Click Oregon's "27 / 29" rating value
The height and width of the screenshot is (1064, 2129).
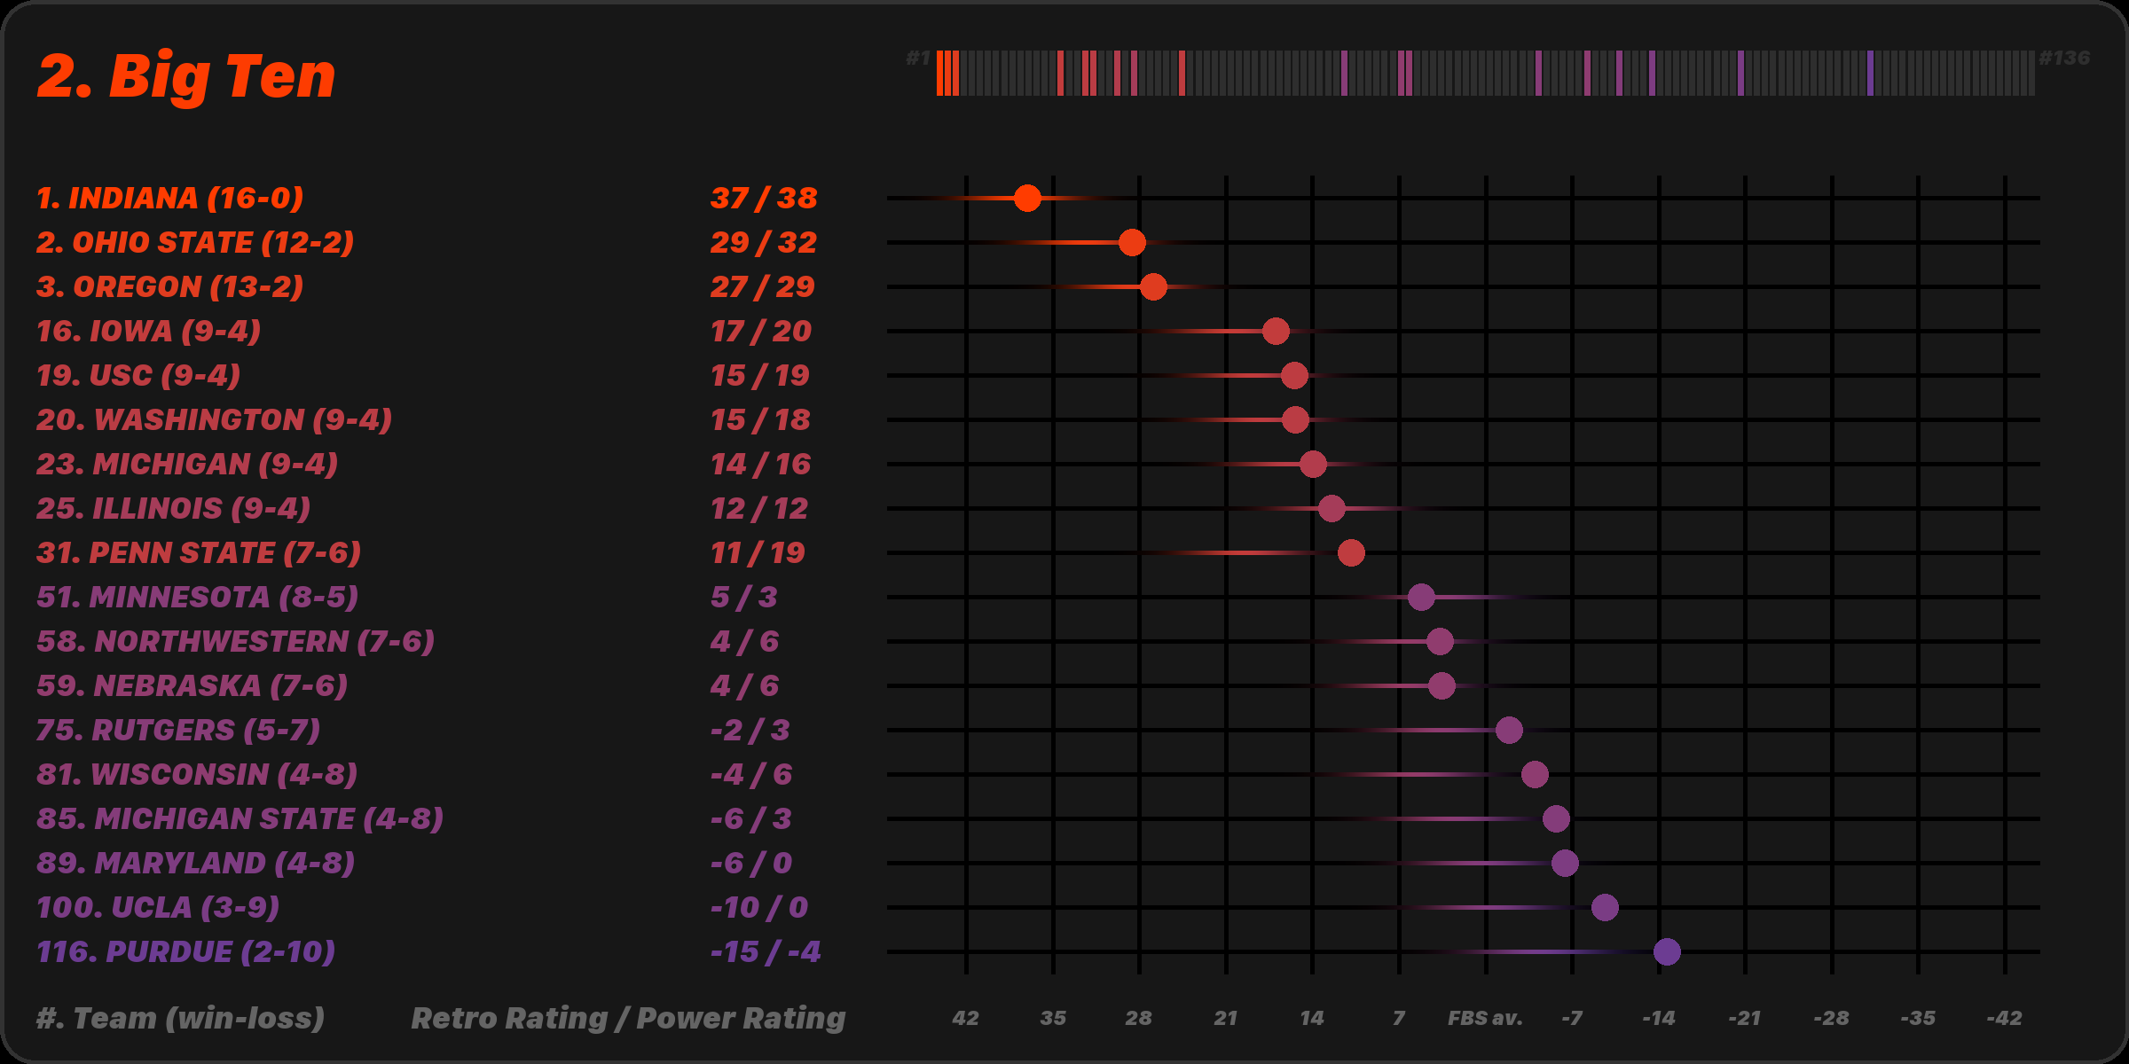[x=762, y=286]
